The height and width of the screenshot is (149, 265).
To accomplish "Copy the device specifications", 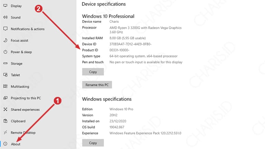I will (x=93, y=72).
